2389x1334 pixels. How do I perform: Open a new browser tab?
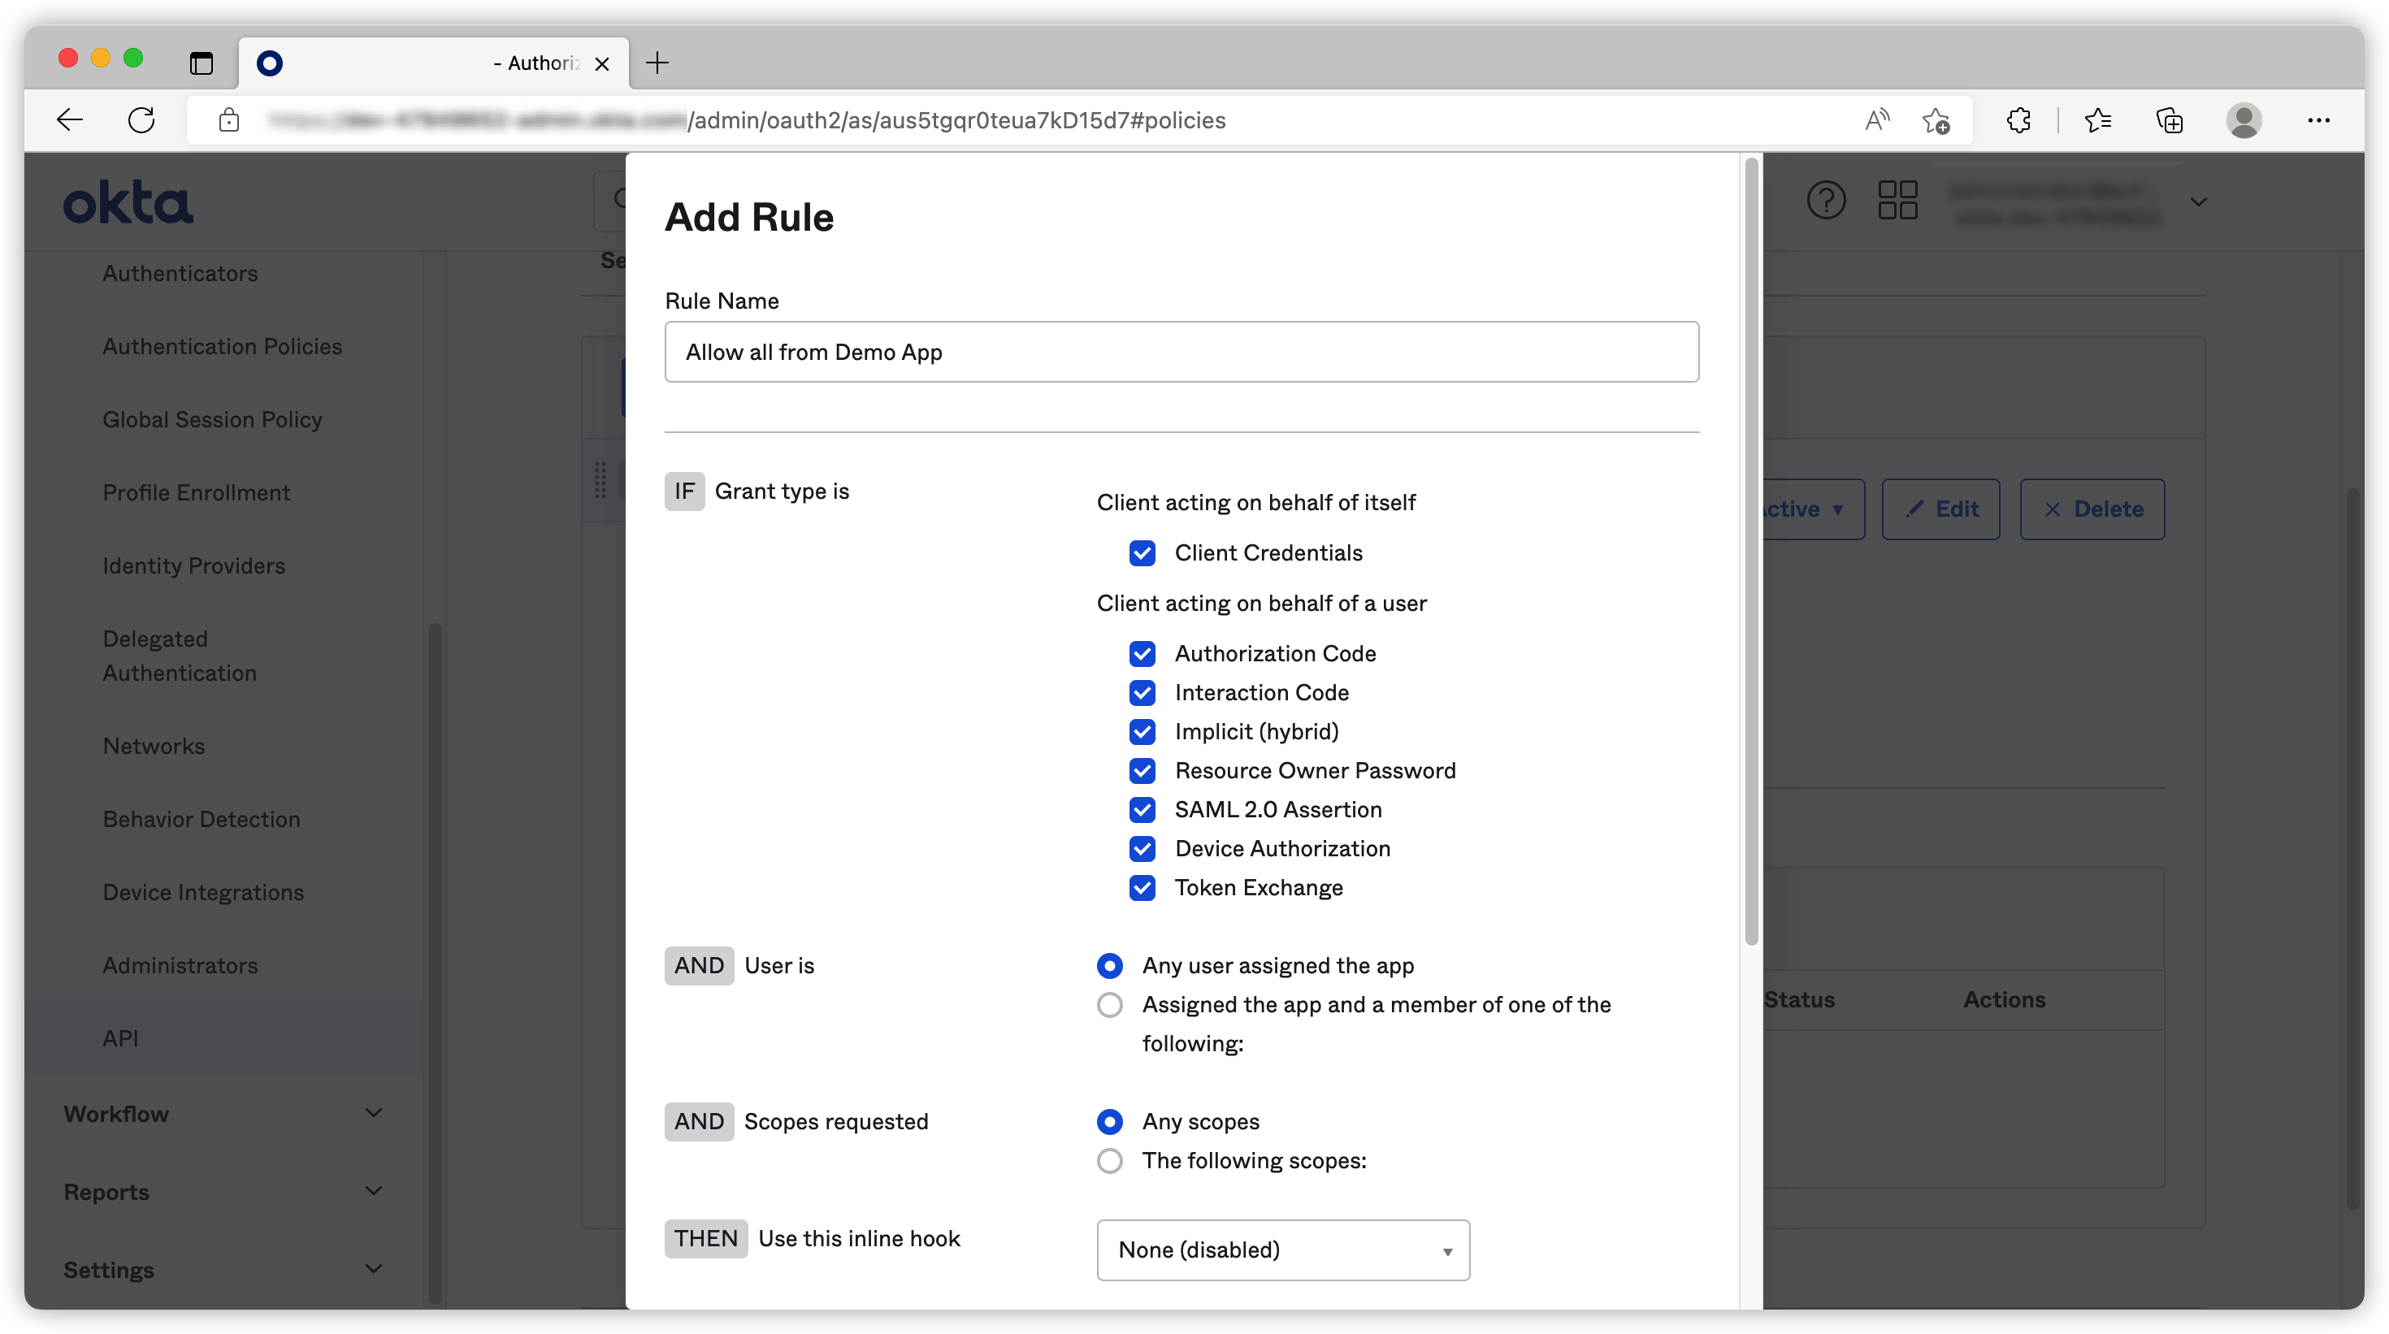[x=657, y=63]
